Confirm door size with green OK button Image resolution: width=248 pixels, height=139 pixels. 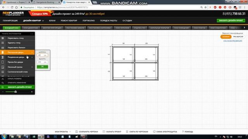point(42,67)
